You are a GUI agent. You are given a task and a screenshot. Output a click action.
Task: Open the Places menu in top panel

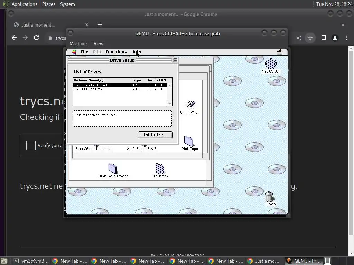48,4
